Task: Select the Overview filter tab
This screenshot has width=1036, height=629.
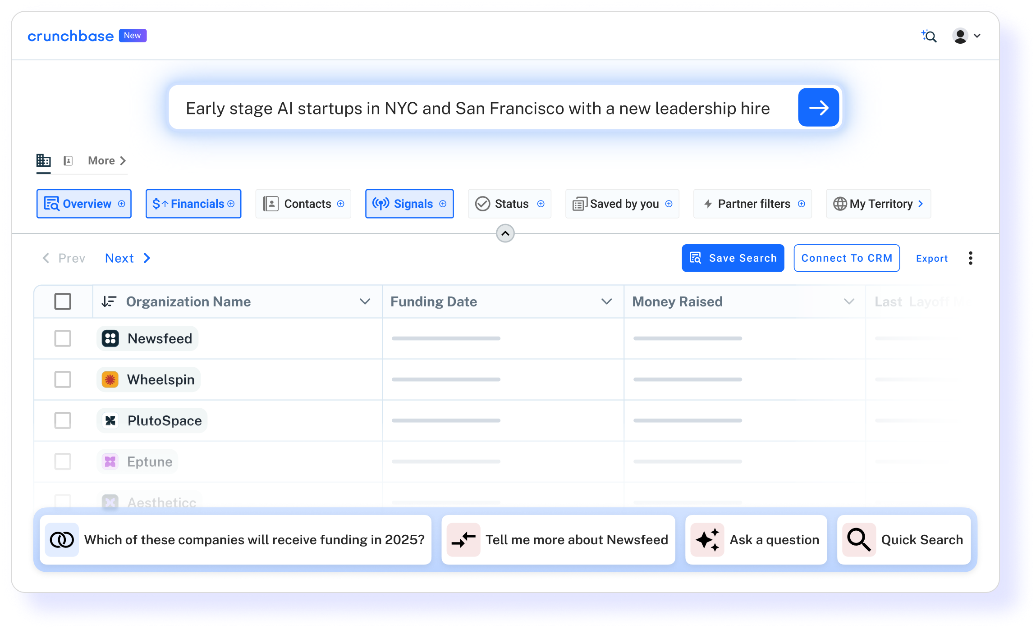Action: (84, 204)
